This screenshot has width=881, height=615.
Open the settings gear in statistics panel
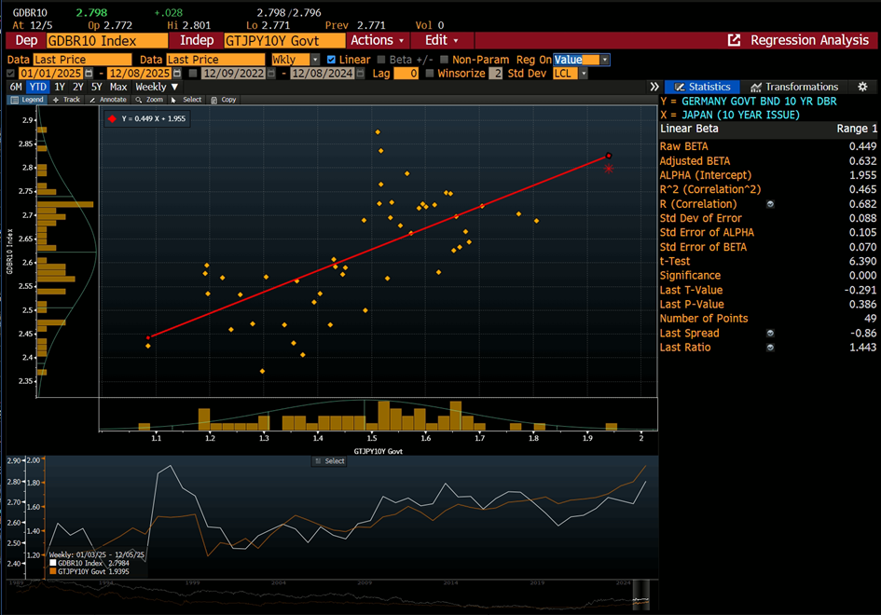click(x=862, y=87)
